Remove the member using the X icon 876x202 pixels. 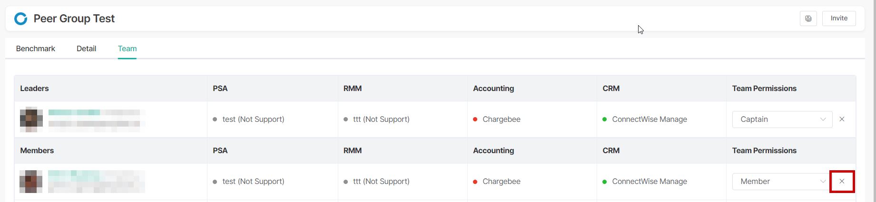pos(842,182)
